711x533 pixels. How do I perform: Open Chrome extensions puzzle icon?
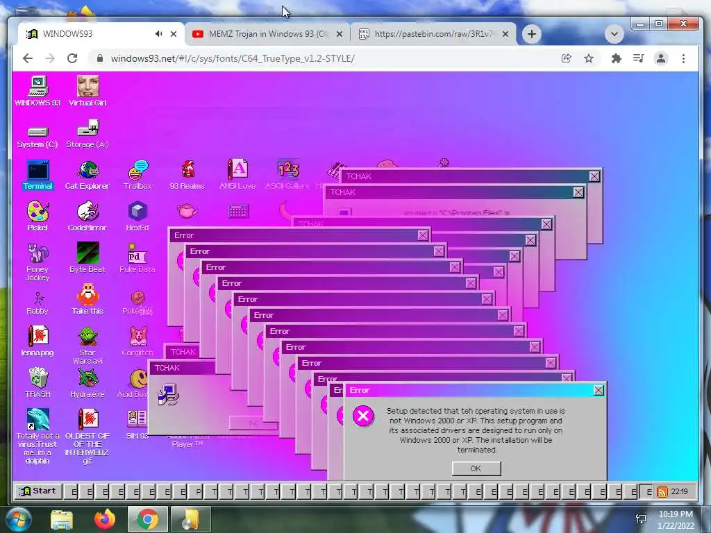pyautogui.click(x=617, y=58)
